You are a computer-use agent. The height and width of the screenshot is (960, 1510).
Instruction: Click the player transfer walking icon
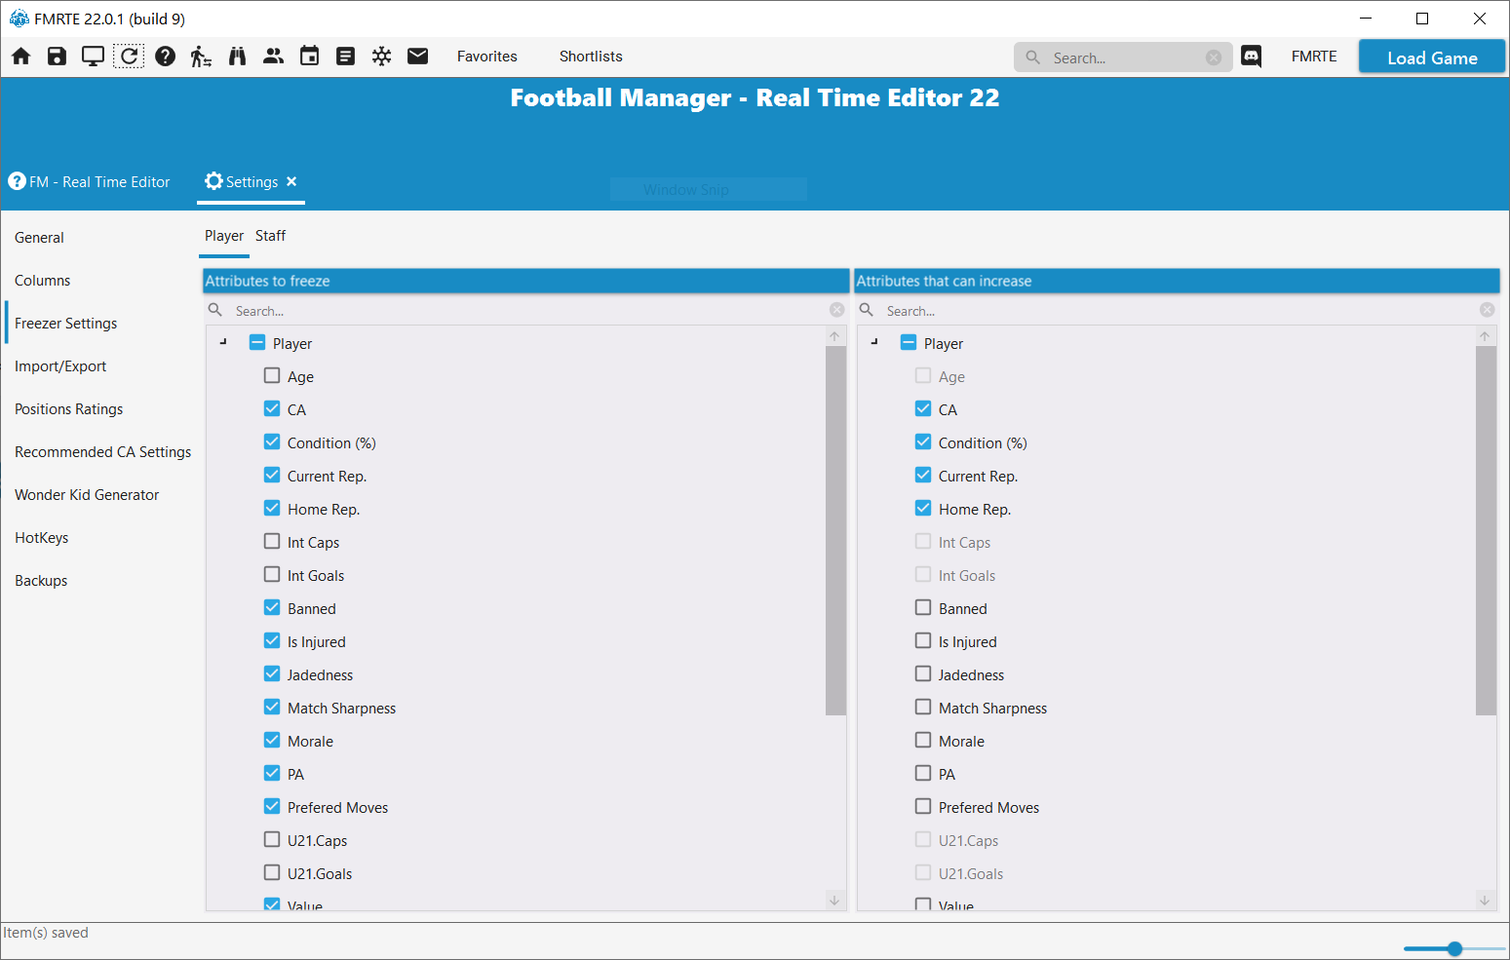coord(201,57)
